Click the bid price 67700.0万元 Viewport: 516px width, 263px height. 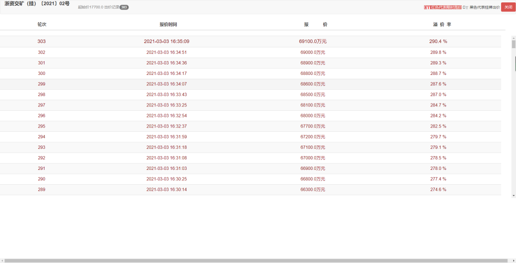click(x=312, y=126)
